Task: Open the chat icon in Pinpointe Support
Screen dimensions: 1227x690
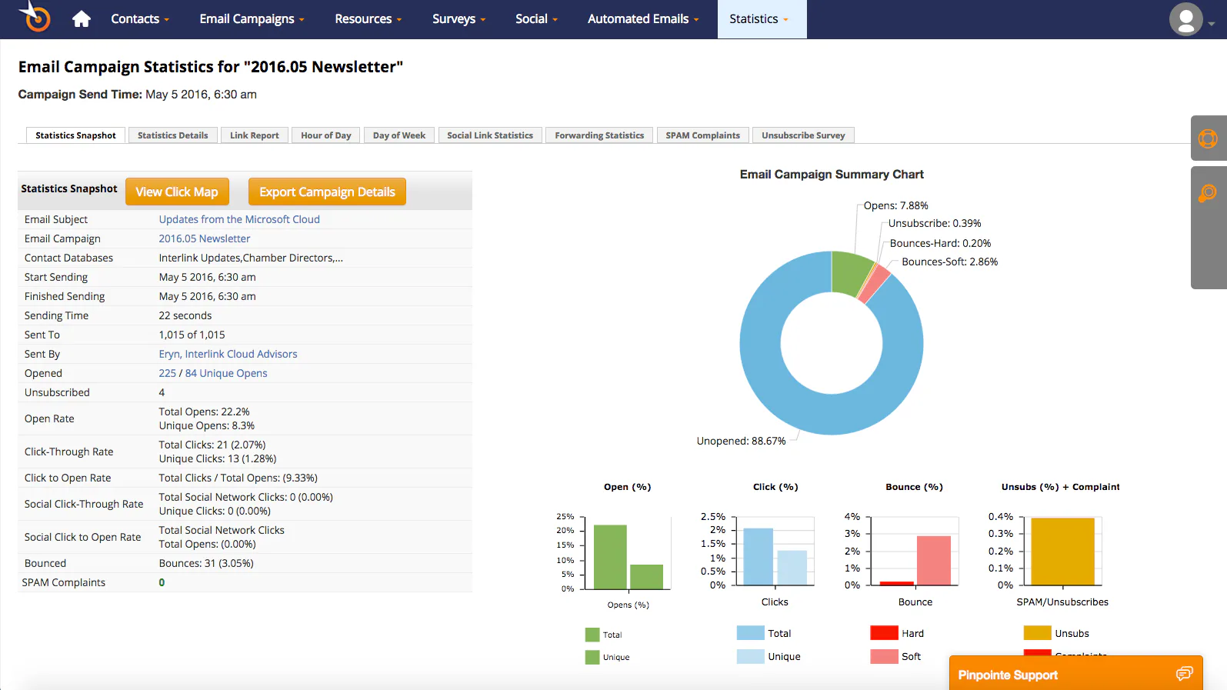Action: 1184,674
